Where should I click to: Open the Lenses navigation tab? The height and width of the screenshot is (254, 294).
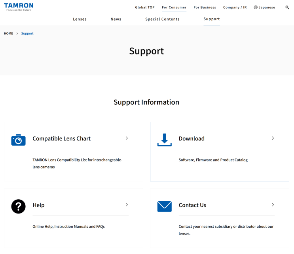click(80, 19)
